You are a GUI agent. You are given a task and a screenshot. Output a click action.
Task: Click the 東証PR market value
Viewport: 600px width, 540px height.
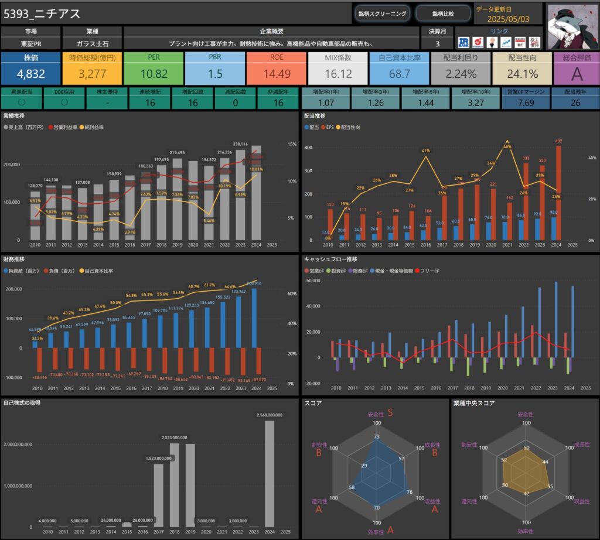click(31, 43)
